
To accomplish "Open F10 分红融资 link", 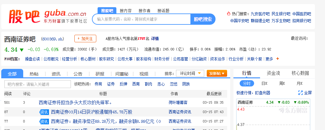I will 199,59.
